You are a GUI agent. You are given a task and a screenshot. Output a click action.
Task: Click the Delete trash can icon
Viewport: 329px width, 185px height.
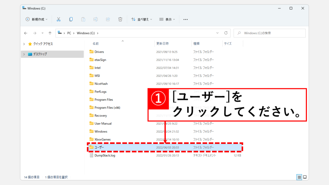coord(120,19)
